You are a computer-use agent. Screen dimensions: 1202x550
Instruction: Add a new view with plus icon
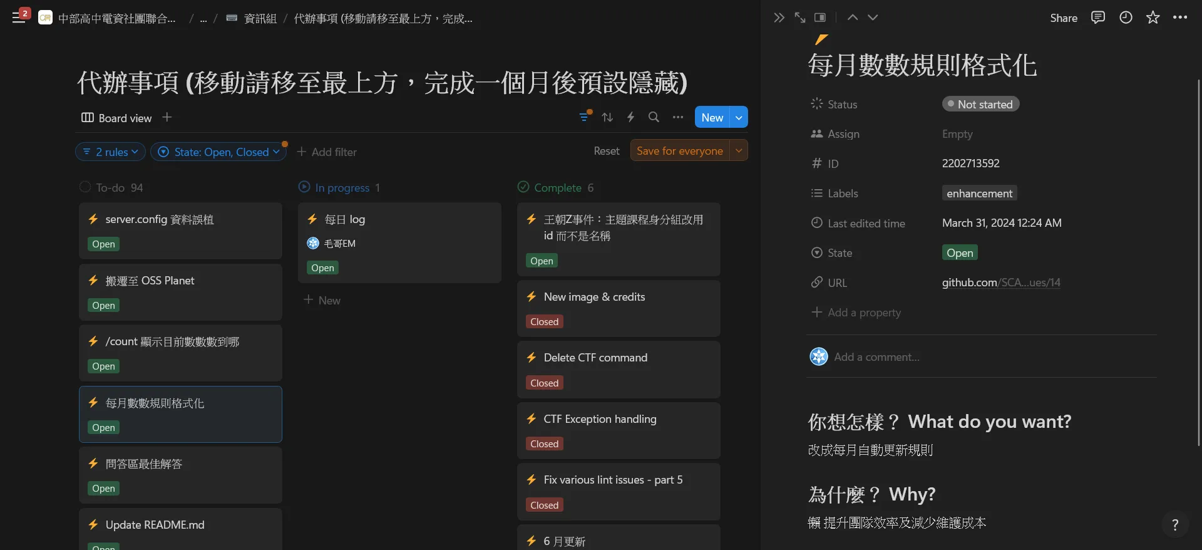pos(167,117)
